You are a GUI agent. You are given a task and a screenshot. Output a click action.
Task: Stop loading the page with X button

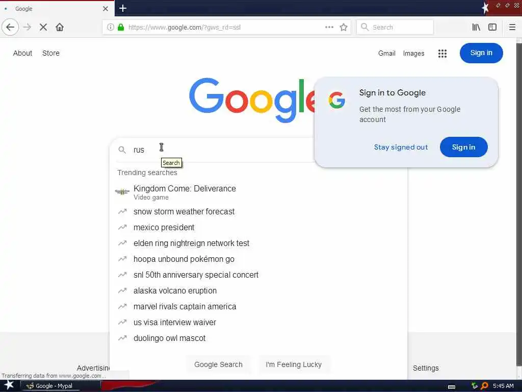[43, 27]
